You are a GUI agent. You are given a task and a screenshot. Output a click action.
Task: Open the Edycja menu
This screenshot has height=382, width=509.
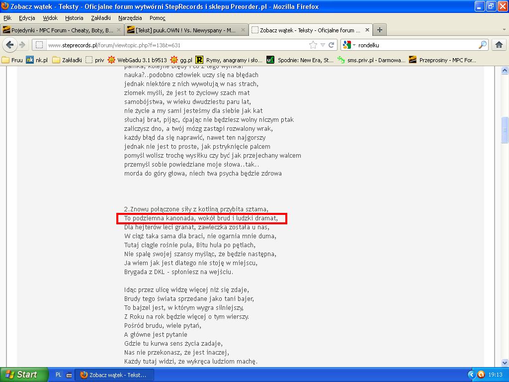tap(27, 18)
